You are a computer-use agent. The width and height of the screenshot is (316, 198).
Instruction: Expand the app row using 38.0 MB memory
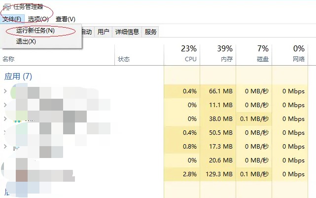pyautogui.click(x=5, y=119)
